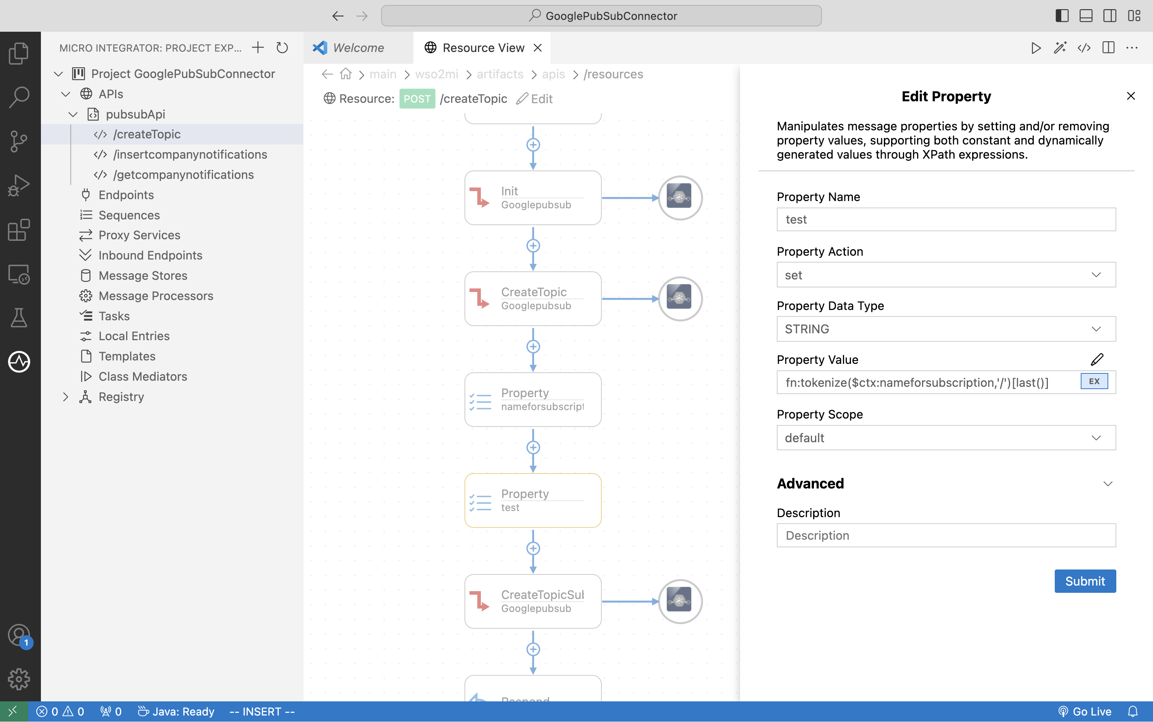Select /insertcompanynotifications resource
The width and height of the screenshot is (1153, 722).
[x=190, y=155]
